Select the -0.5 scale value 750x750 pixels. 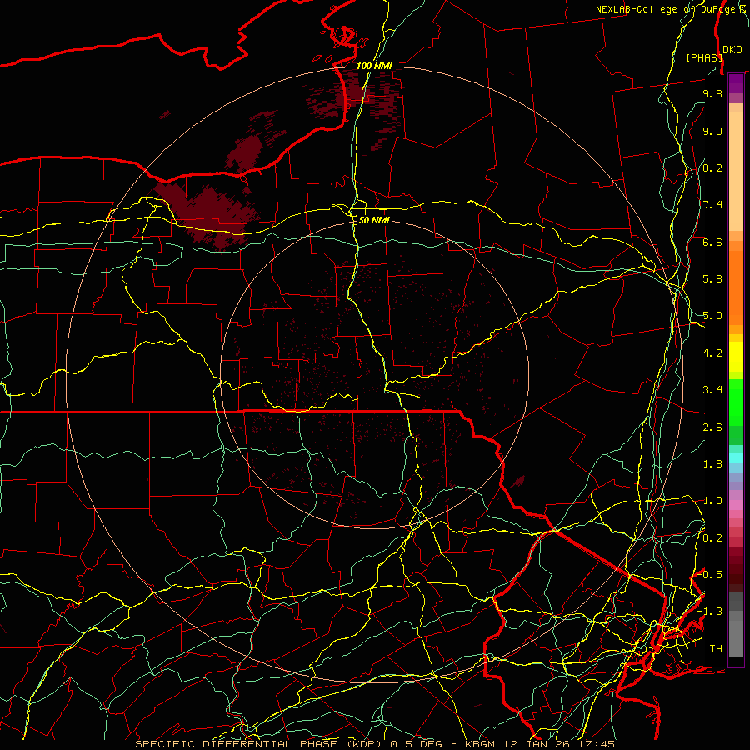(x=710, y=575)
